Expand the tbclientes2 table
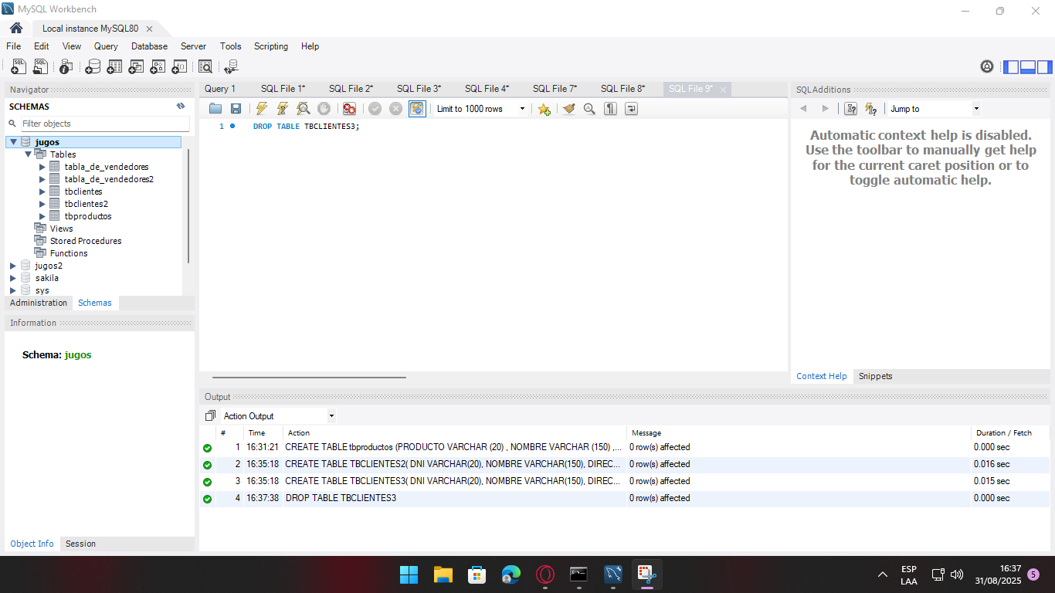1055x593 pixels. 42,204
